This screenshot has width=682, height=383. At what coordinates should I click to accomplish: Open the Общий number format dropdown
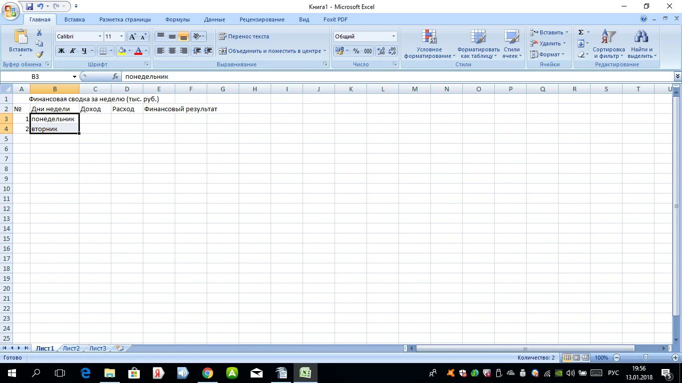point(393,36)
